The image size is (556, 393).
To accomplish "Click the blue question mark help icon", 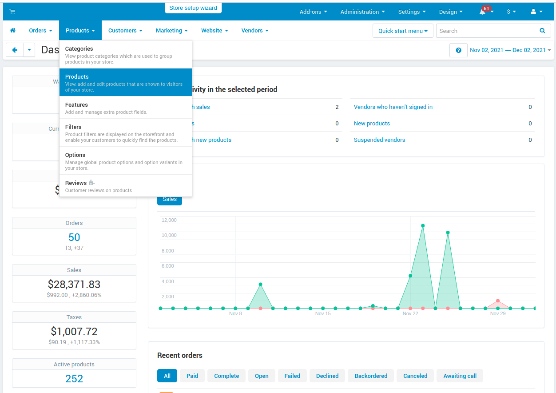I will click(458, 50).
